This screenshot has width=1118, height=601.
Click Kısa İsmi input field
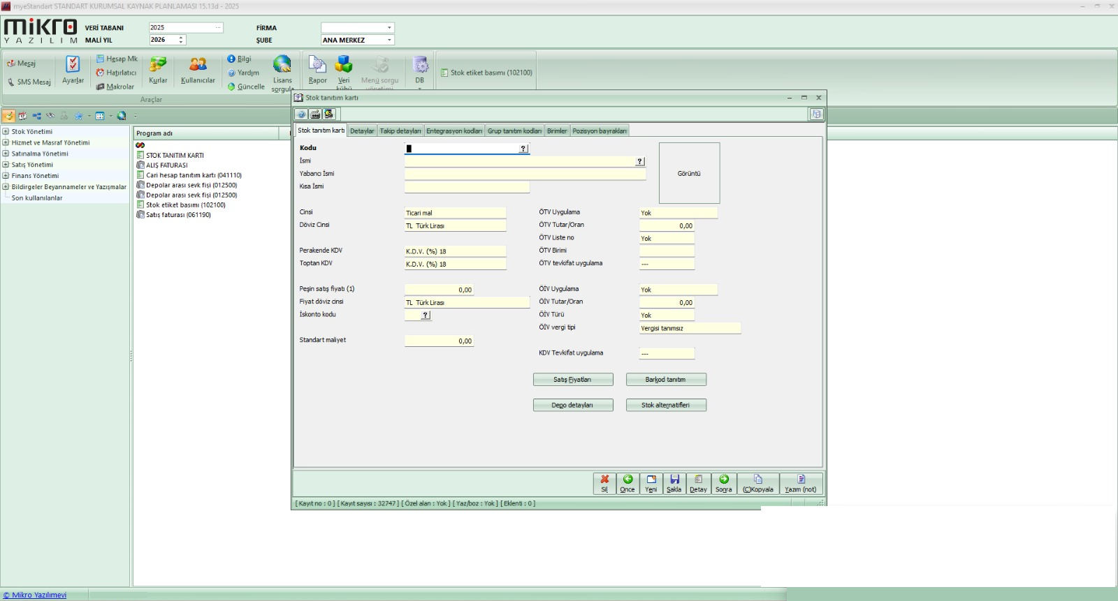(467, 187)
